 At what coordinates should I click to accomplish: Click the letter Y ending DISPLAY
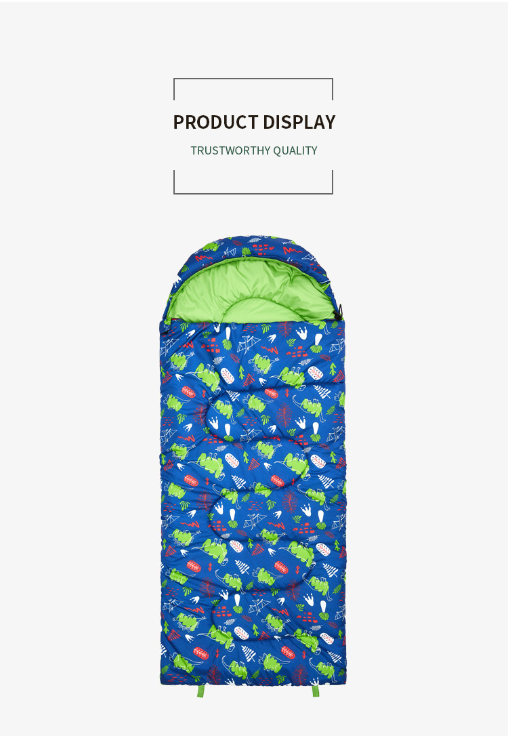click(331, 122)
